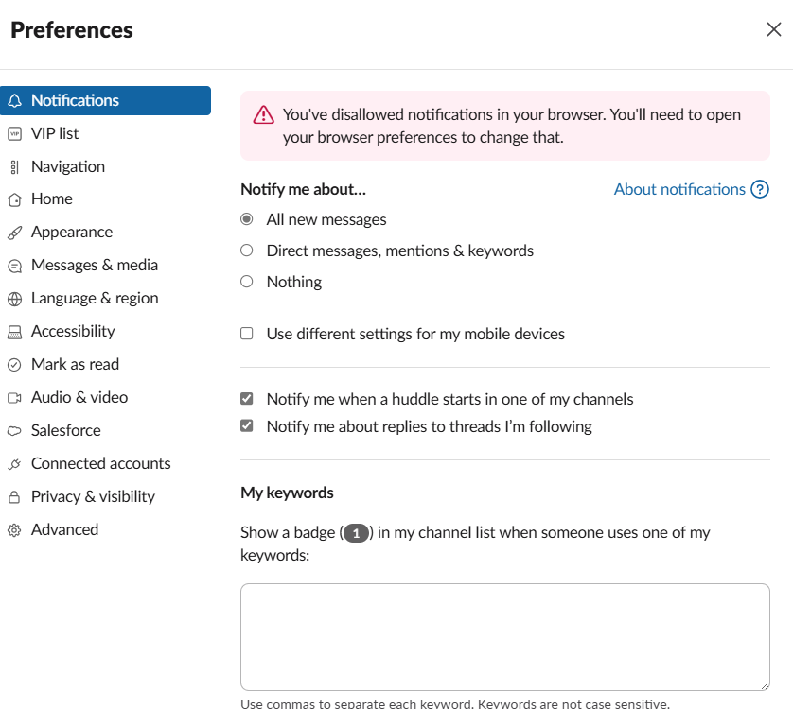Click the 'Notify me about...' heading
793x709 pixels.
pos(303,189)
